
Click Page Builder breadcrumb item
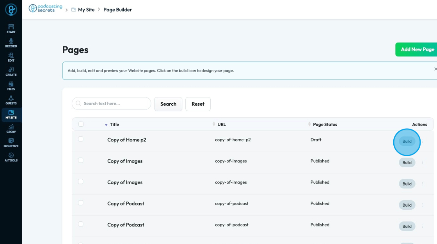point(117,10)
